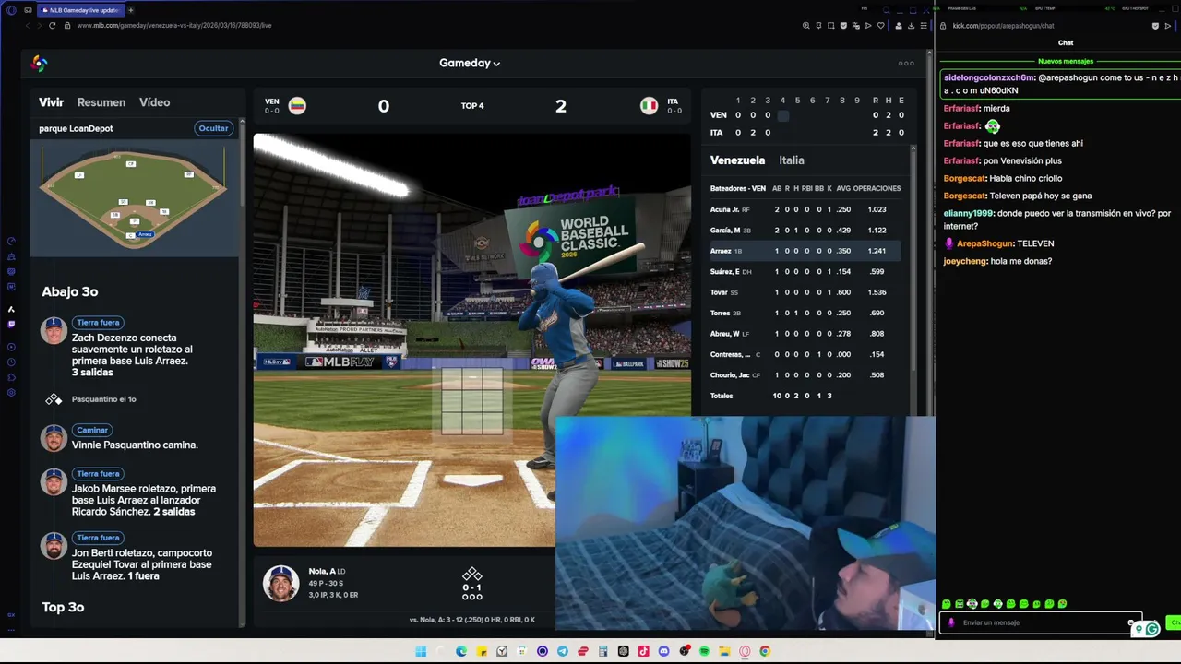The width and height of the screenshot is (1181, 664).
Task: Click the zoom magnifier icon in browser toolbar
Action: [x=806, y=26]
